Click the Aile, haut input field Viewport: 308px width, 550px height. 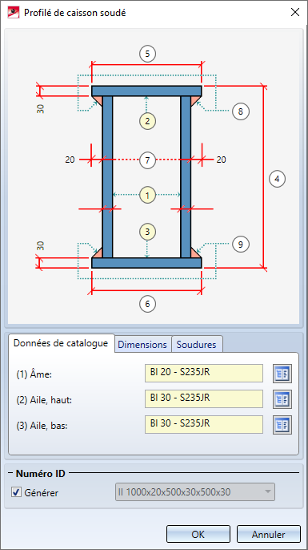pos(204,398)
